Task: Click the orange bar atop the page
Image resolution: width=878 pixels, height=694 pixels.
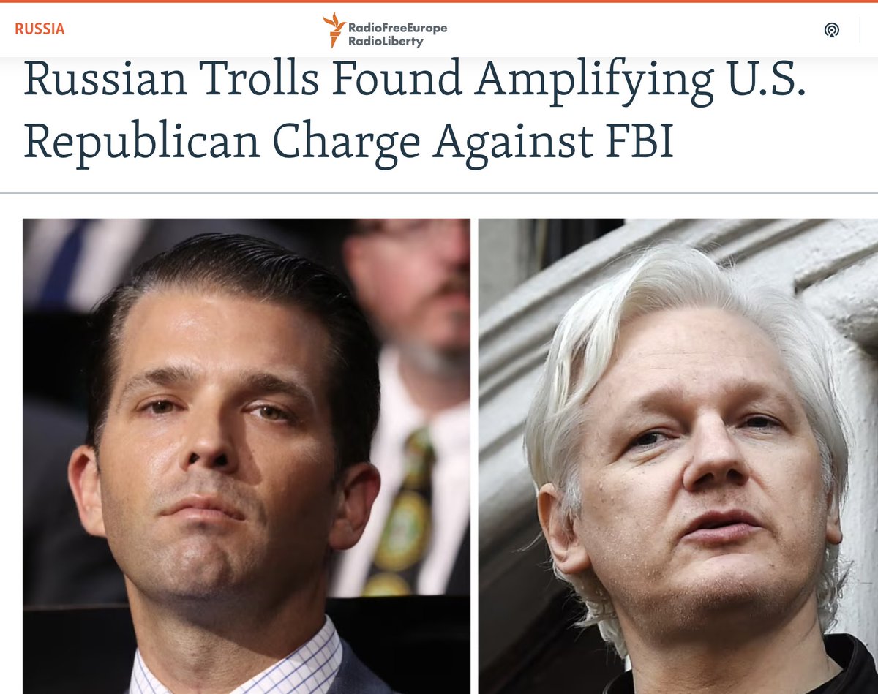Action: tap(439, 1)
